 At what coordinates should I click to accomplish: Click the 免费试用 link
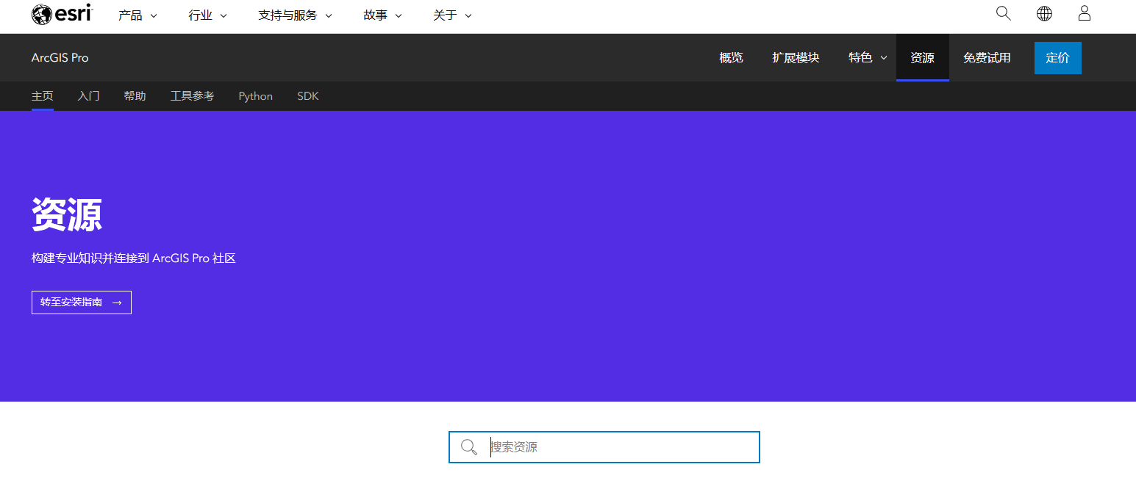(x=987, y=57)
